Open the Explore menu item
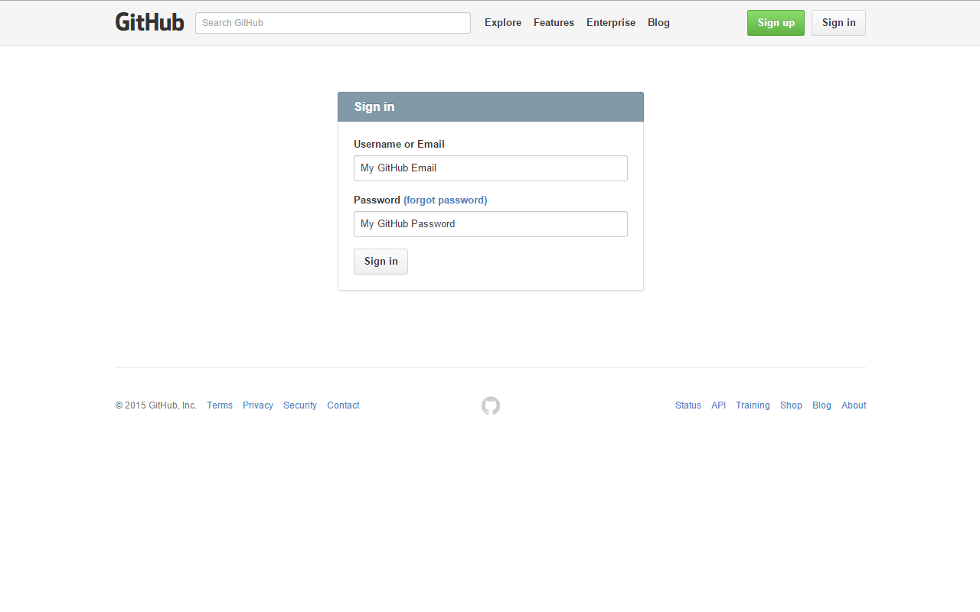The image size is (980, 612). coord(503,23)
